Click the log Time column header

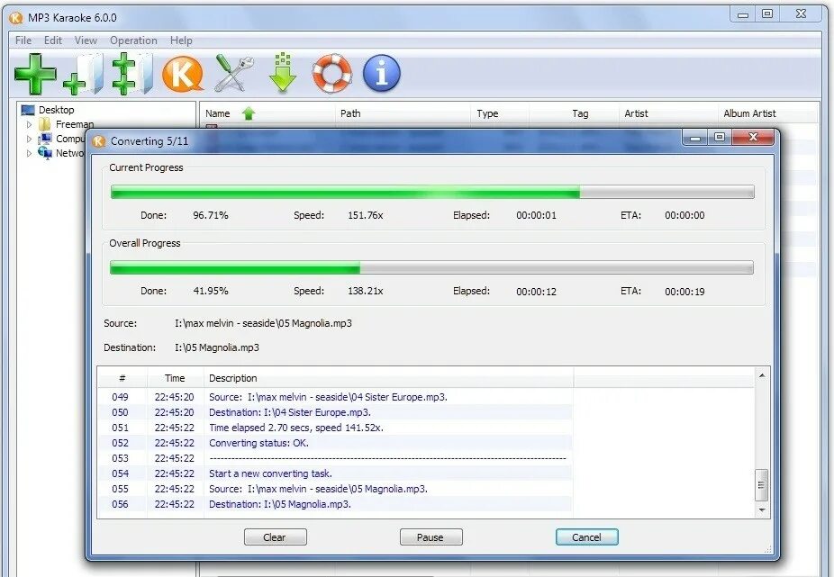tap(175, 378)
